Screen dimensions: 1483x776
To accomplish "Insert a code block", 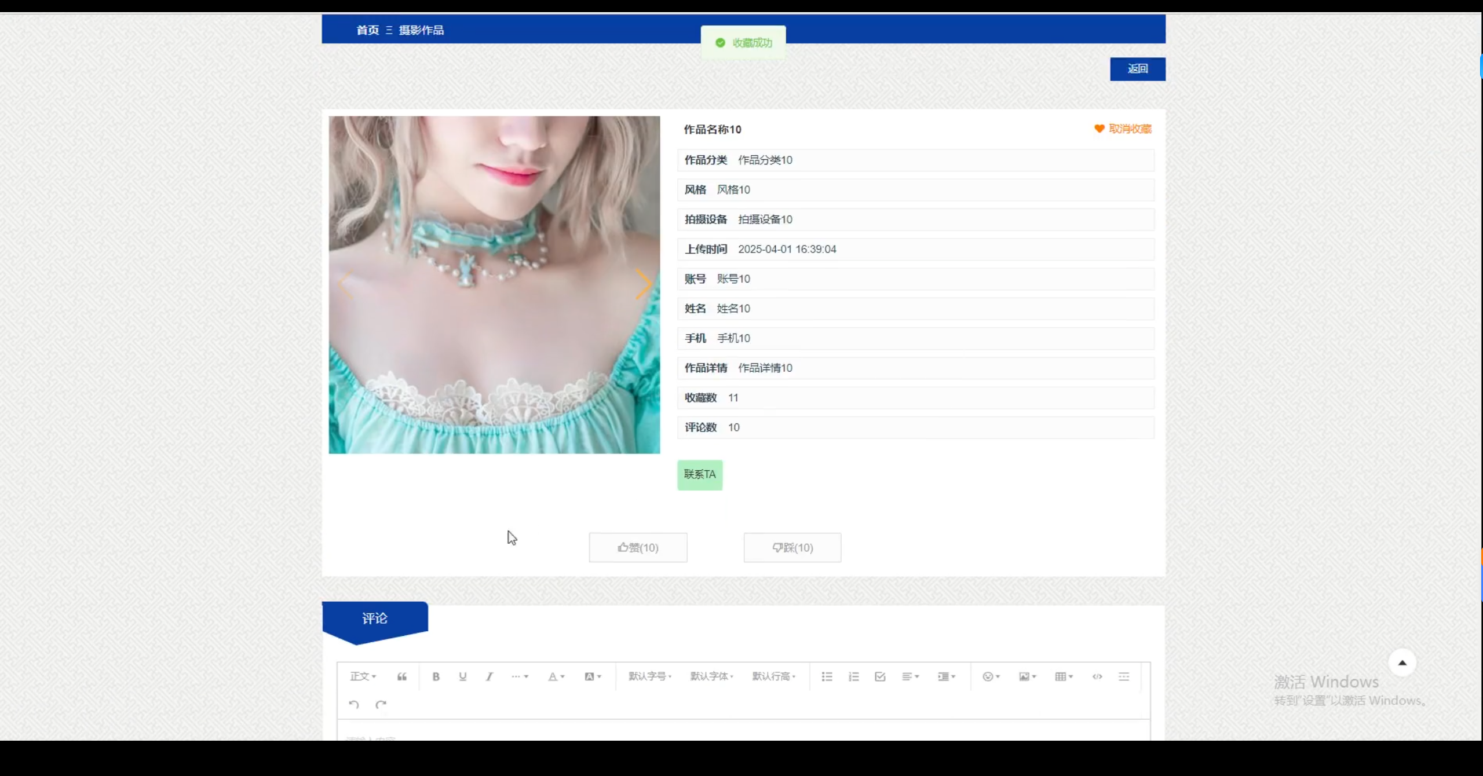I will point(1097,676).
